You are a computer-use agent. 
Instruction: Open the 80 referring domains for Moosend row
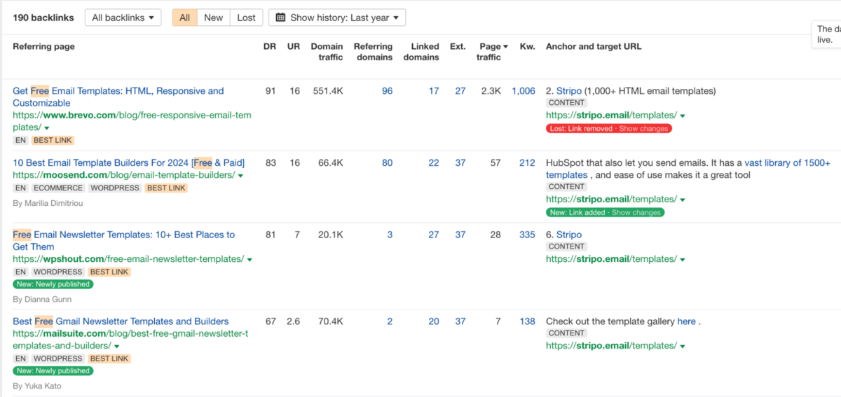(x=387, y=163)
